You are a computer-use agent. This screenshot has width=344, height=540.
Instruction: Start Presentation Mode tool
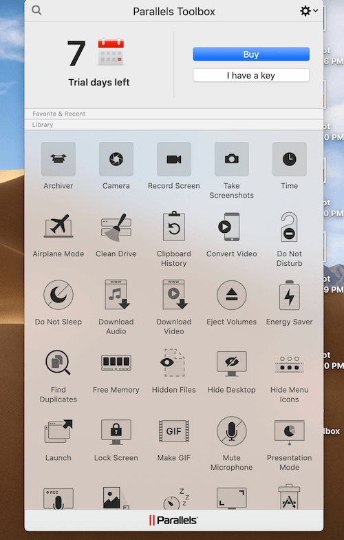[289, 432]
